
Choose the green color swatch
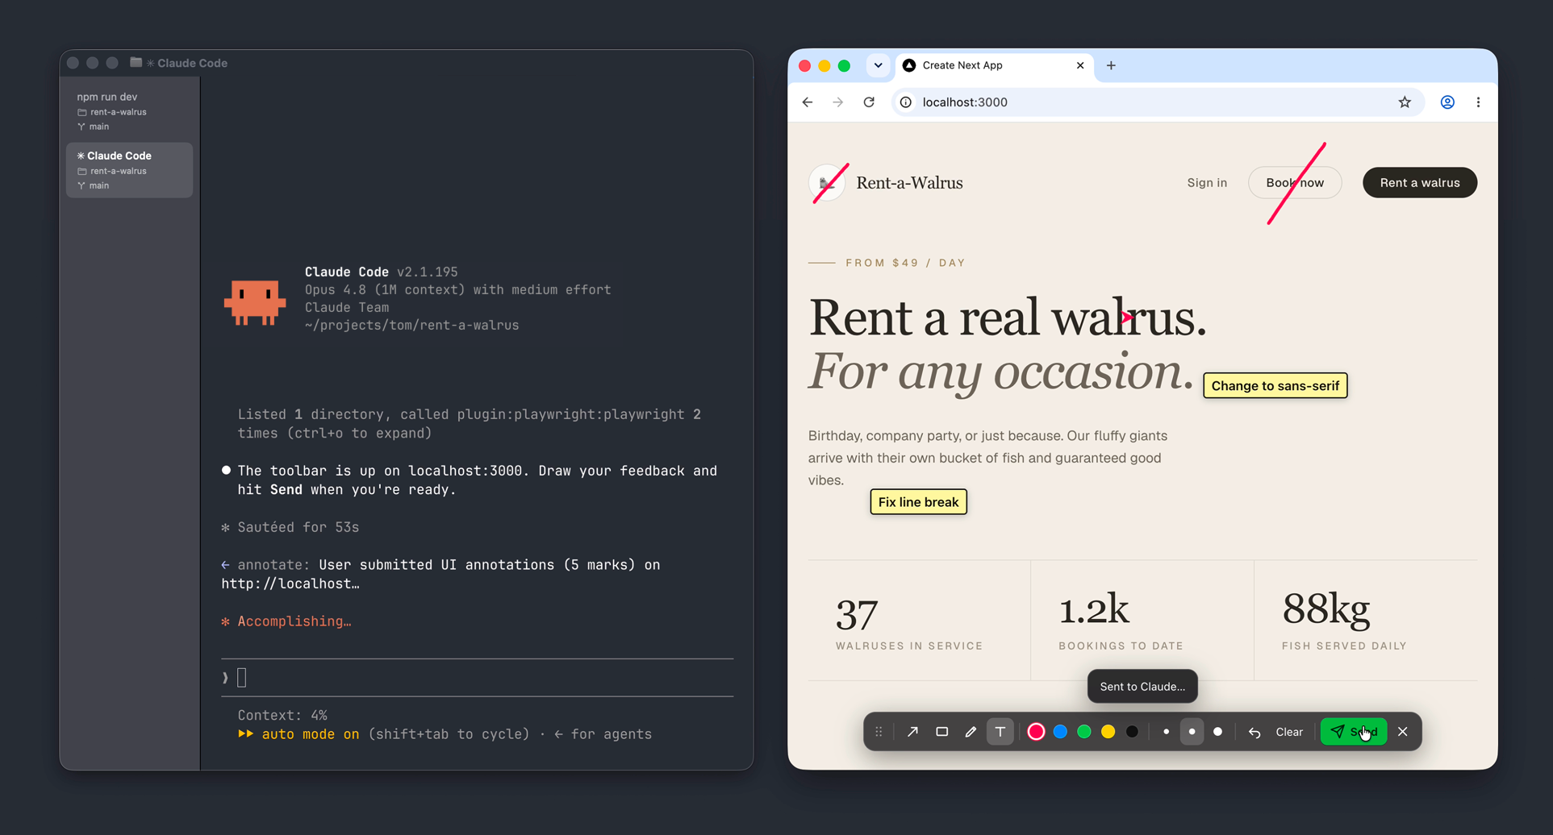click(x=1084, y=732)
